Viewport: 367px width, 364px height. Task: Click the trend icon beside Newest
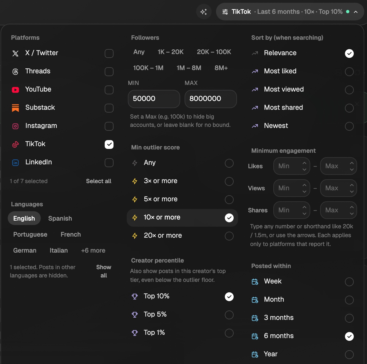pos(255,126)
